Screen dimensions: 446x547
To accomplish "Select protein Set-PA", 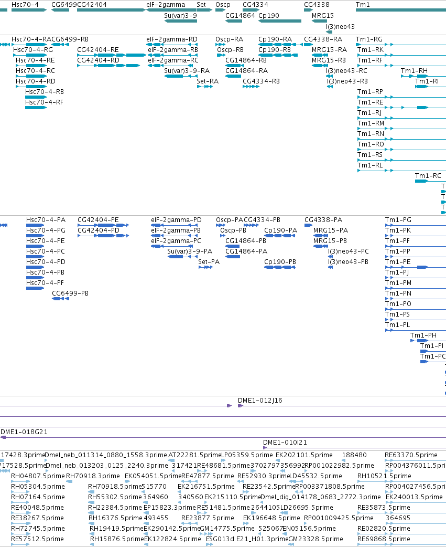I will pyautogui.click(x=209, y=262).
